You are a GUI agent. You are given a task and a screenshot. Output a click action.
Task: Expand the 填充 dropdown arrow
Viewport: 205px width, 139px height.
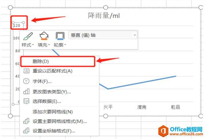click(x=49, y=45)
